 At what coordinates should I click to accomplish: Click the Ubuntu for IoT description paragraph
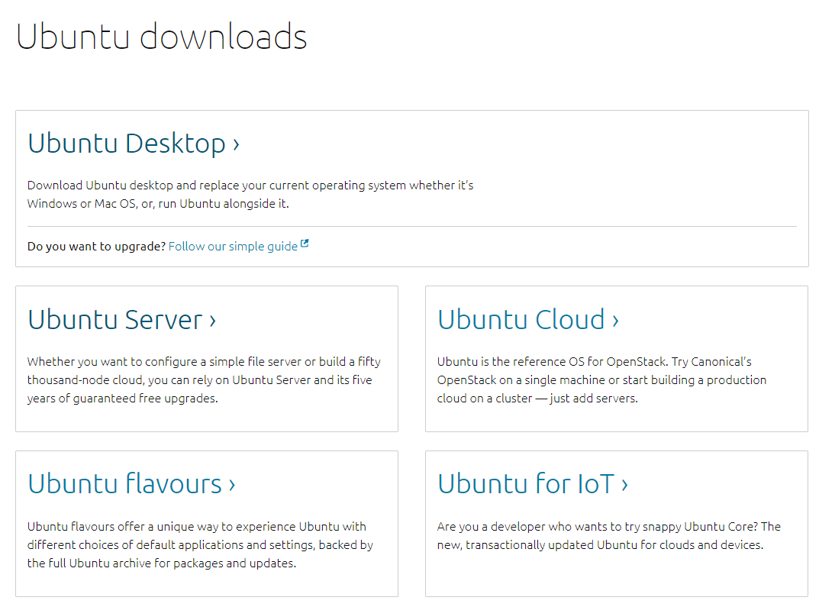point(609,535)
